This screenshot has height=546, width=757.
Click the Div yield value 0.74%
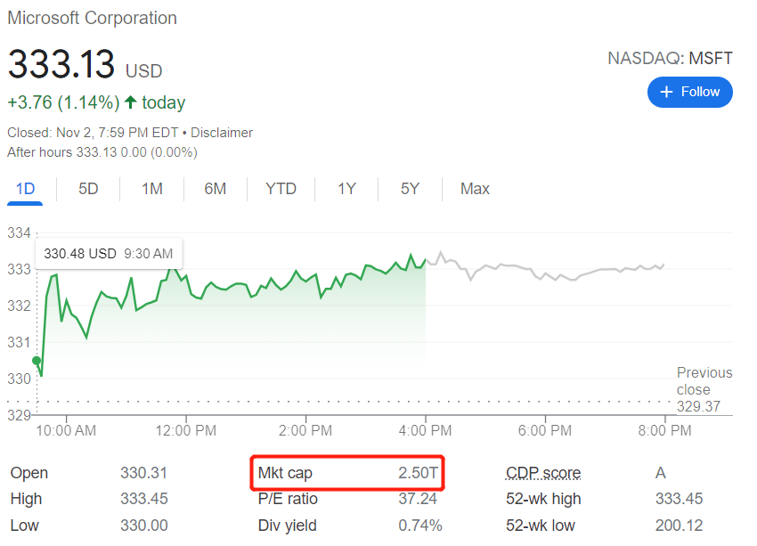point(420,526)
